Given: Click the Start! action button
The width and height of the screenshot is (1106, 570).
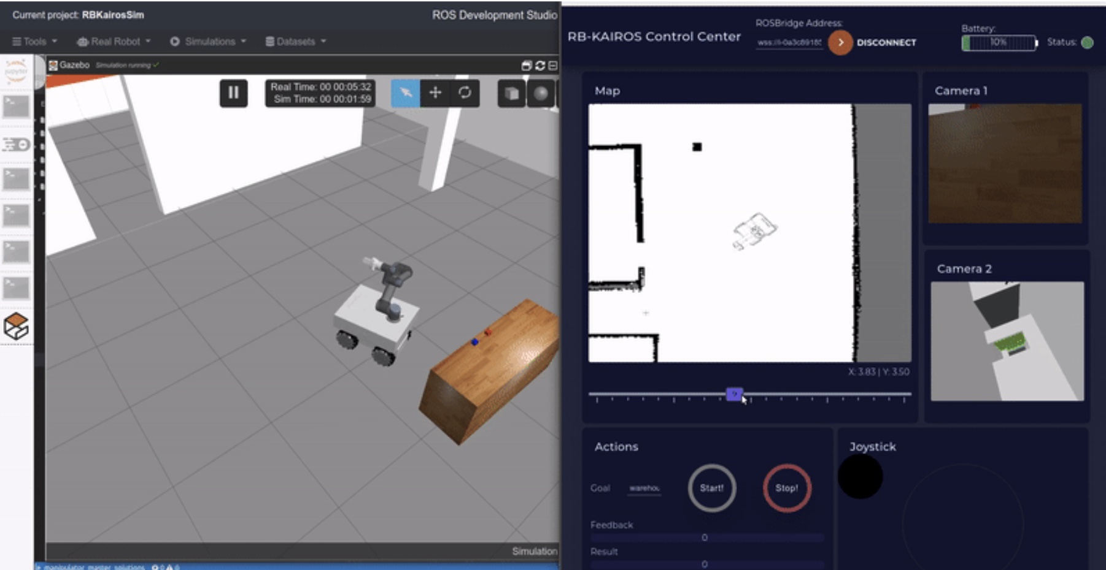Looking at the screenshot, I should coord(712,488).
